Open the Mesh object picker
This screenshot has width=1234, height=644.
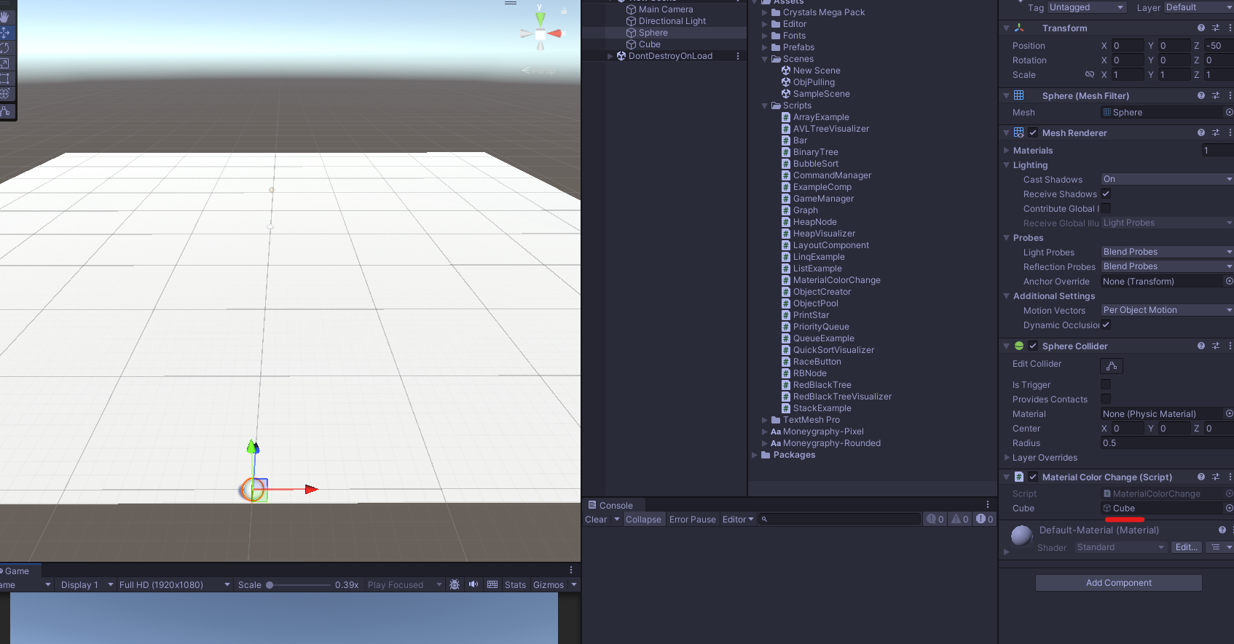click(1229, 113)
